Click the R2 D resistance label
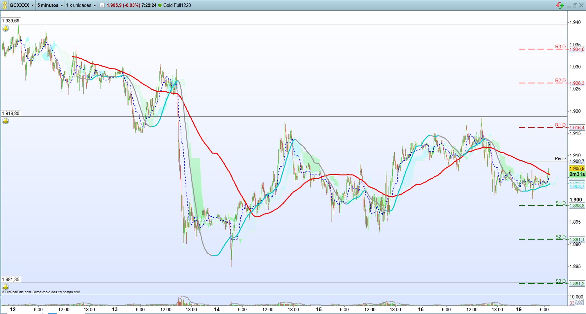Viewport: 586px width, 314px height. click(560, 80)
